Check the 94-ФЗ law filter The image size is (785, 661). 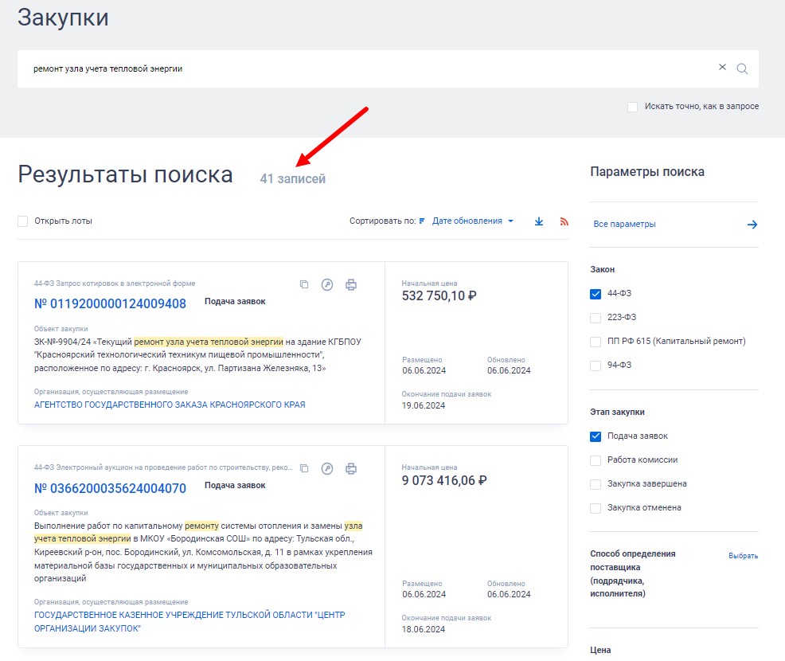(x=596, y=366)
